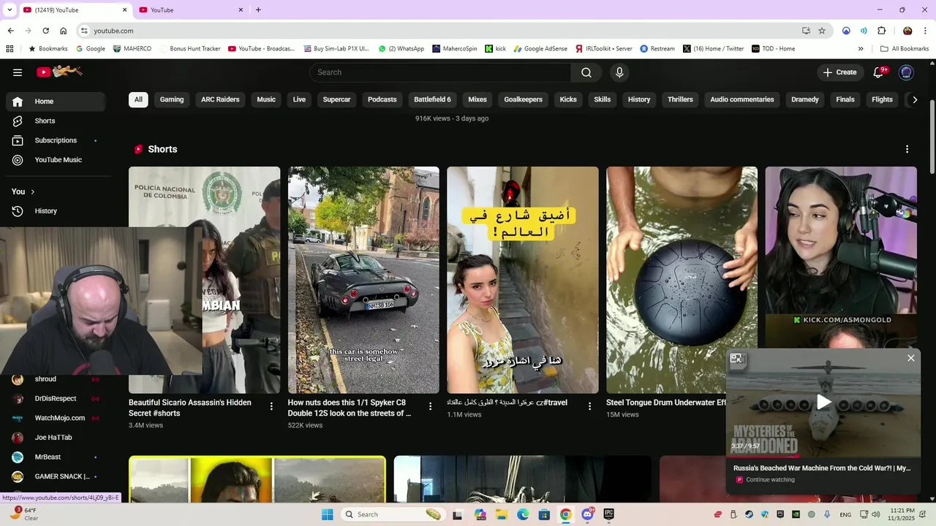The height and width of the screenshot is (526, 936).
Task: Open Steam from system tray
Action: point(749,514)
